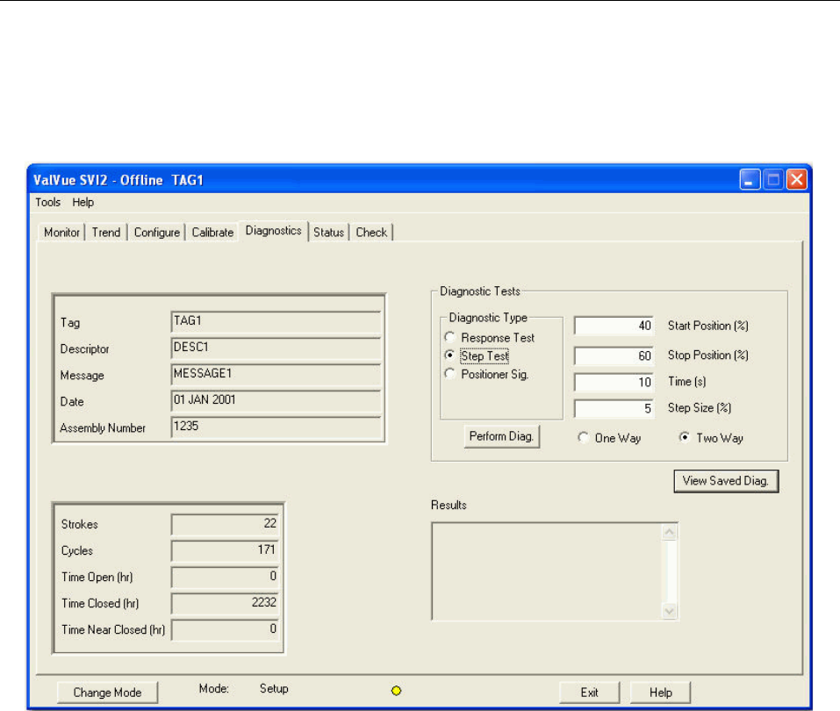
Task: Click the yellow status indicator light
Action: click(396, 692)
